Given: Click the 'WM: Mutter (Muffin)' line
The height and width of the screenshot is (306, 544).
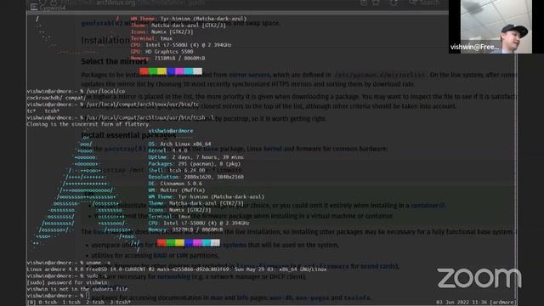Looking at the screenshot, I should (x=177, y=190).
